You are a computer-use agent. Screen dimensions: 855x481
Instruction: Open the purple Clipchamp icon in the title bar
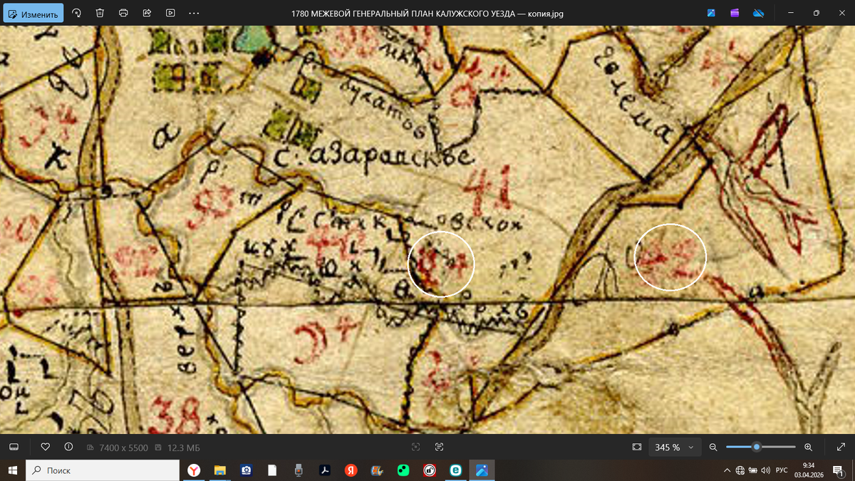(x=735, y=13)
